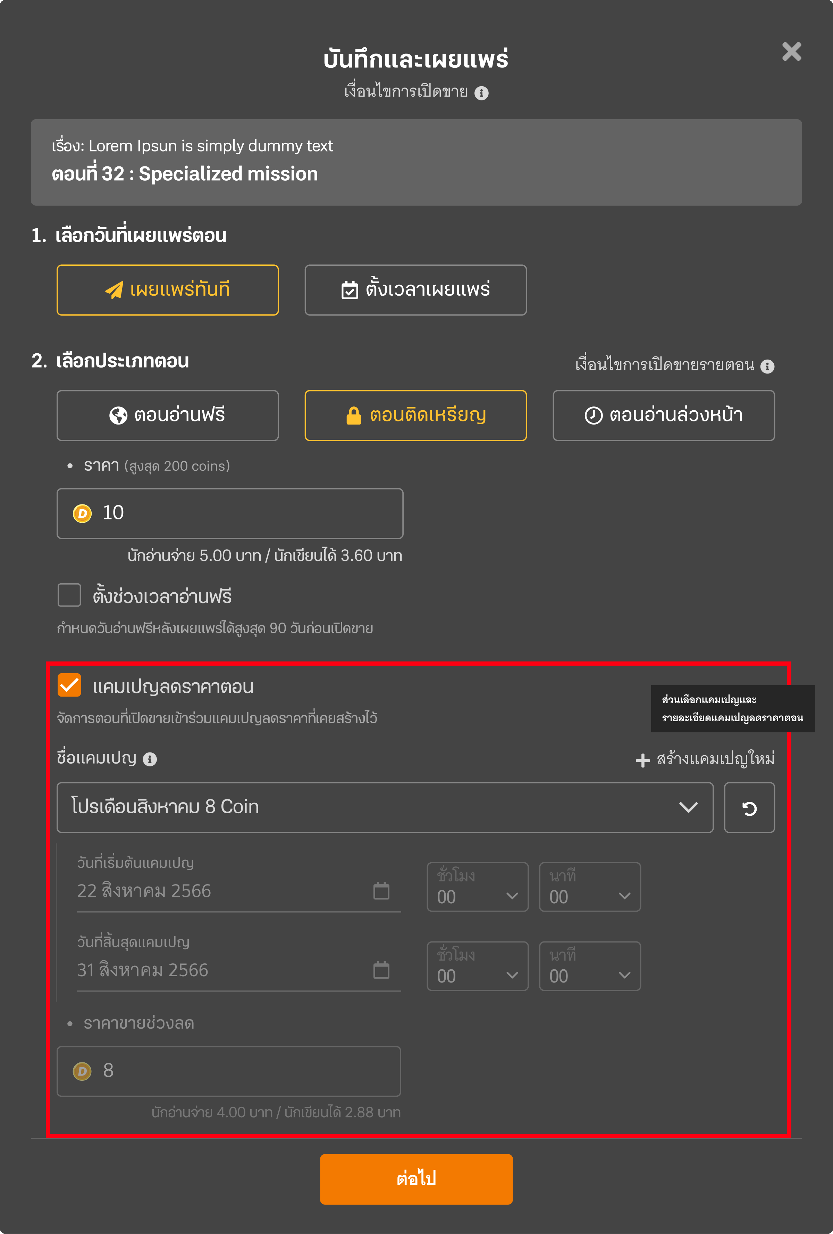The height and width of the screenshot is (1234, 833).
Task: Select the ตั้งเวลาเผยแพร่ schedule button
Action: pos(415,290)
